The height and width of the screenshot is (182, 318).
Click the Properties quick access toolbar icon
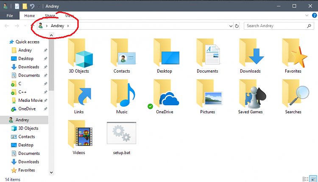[17, 6]
